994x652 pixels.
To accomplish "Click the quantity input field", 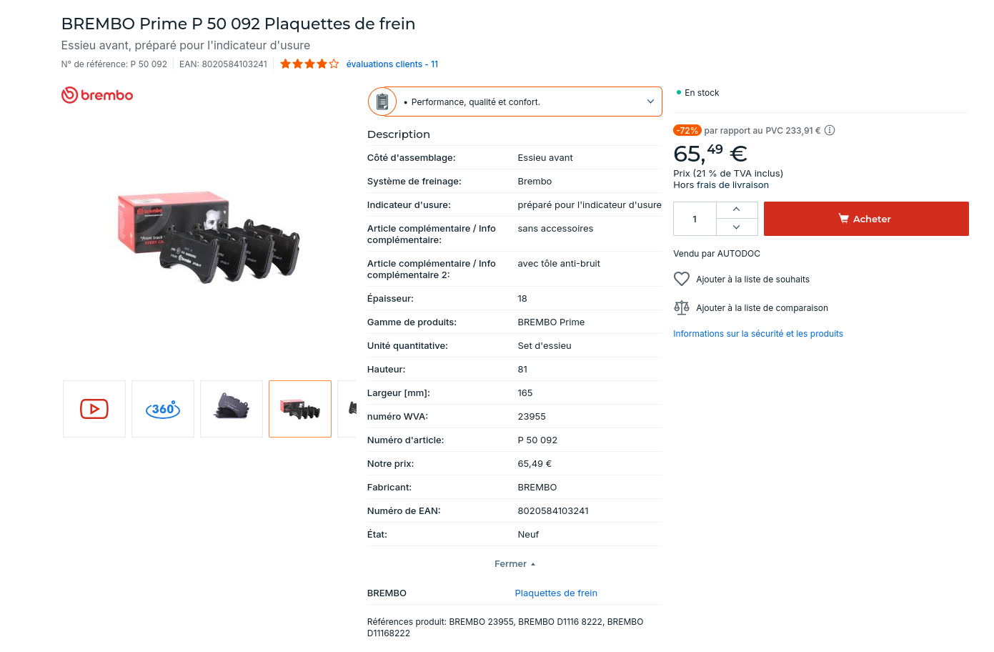I will pos(695,219).
